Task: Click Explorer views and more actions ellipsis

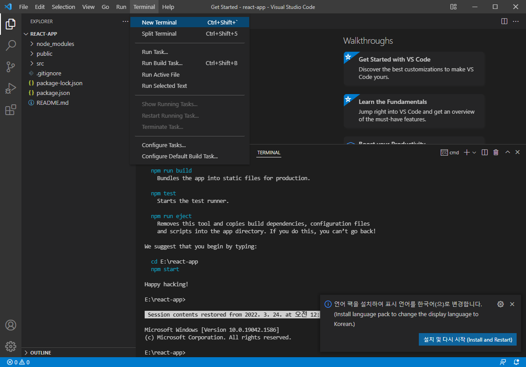Action: 125,21
